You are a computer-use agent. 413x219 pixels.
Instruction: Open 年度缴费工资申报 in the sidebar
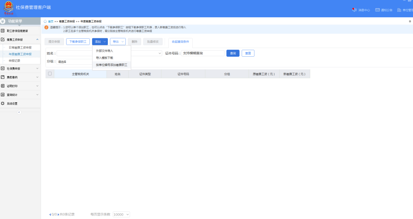(20, 54)
